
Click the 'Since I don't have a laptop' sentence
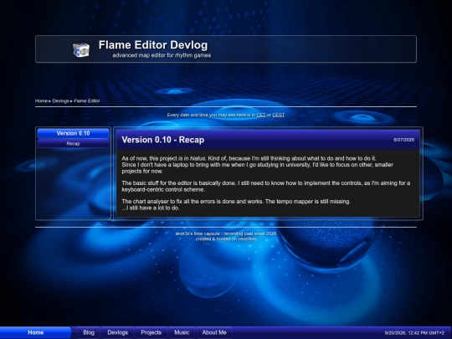(258, 167)
